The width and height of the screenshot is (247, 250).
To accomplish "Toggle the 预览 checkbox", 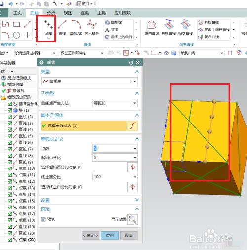I will tap(43, 219).
